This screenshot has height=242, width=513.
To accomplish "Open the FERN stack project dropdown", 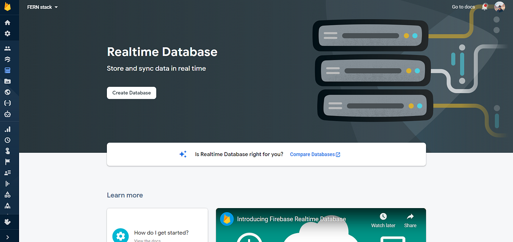I will pos(43,7).
